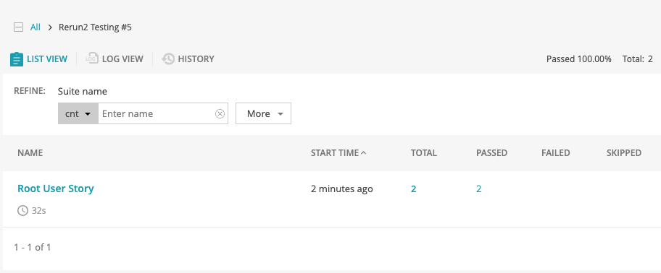
Task: Open the cnt condition dropdown
Action: [x=78, y=113]
